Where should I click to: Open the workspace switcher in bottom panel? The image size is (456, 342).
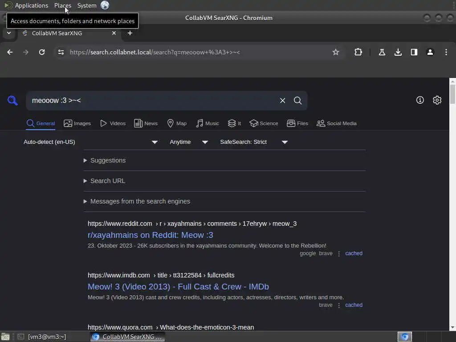point(404,337)
